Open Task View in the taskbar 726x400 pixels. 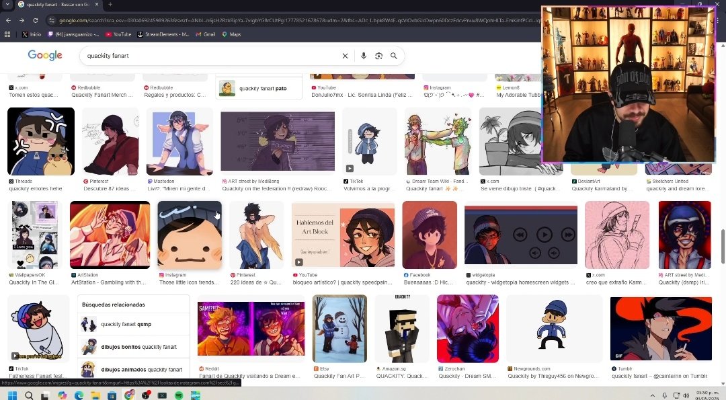pyautogui.click(x=45, y=395)
